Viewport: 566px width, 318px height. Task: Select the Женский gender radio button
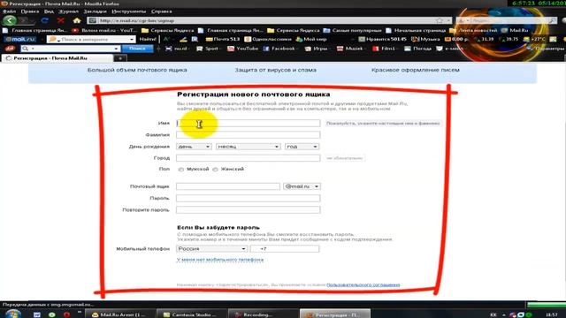point(215,169)
